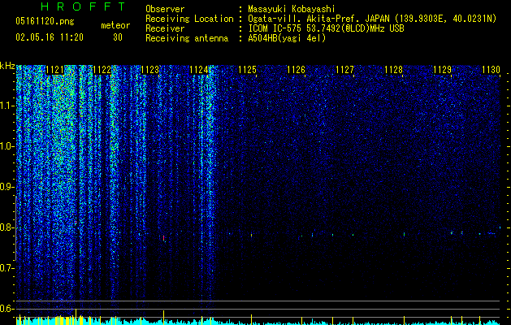This screenshot has width=511, height=325.
Task: Click the HROFFT title text
Action: [x=84, y=6]
